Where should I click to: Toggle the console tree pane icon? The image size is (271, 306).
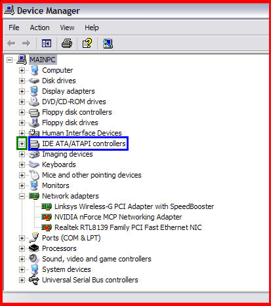click(x=47, y=43)
